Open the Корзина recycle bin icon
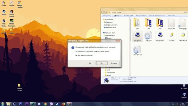Image resolution: width=188 pixels, height=106 pixels. tap(184, 87)
